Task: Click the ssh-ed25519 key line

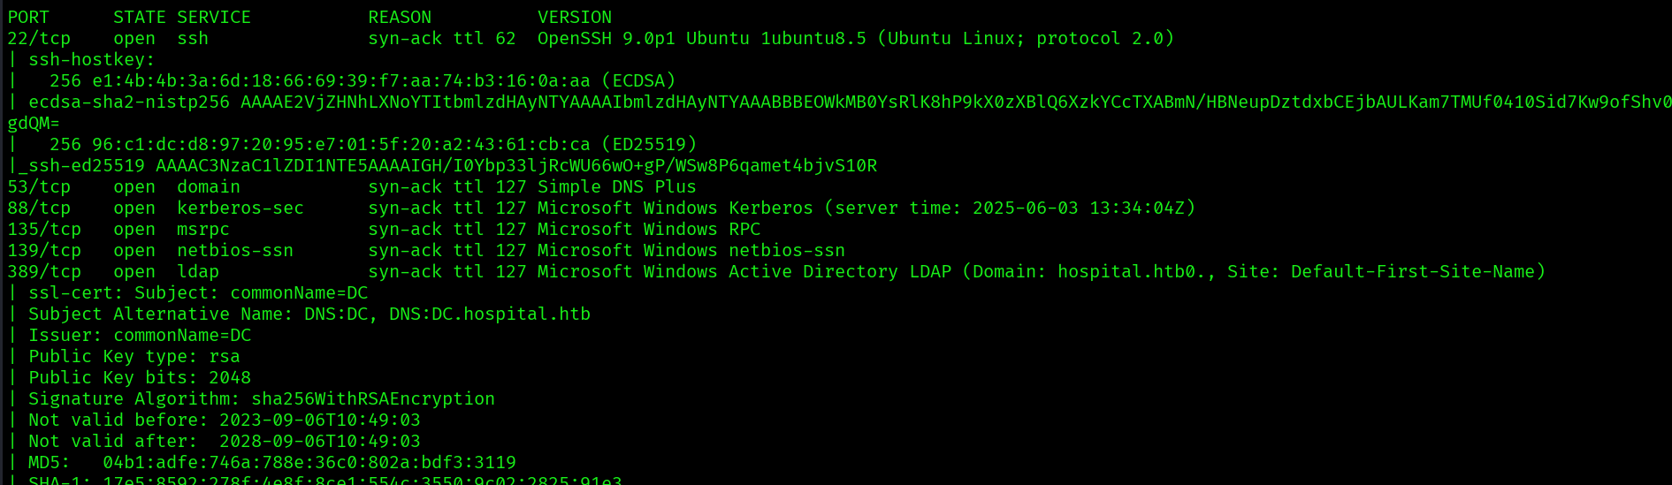Action: pos(442,165)
